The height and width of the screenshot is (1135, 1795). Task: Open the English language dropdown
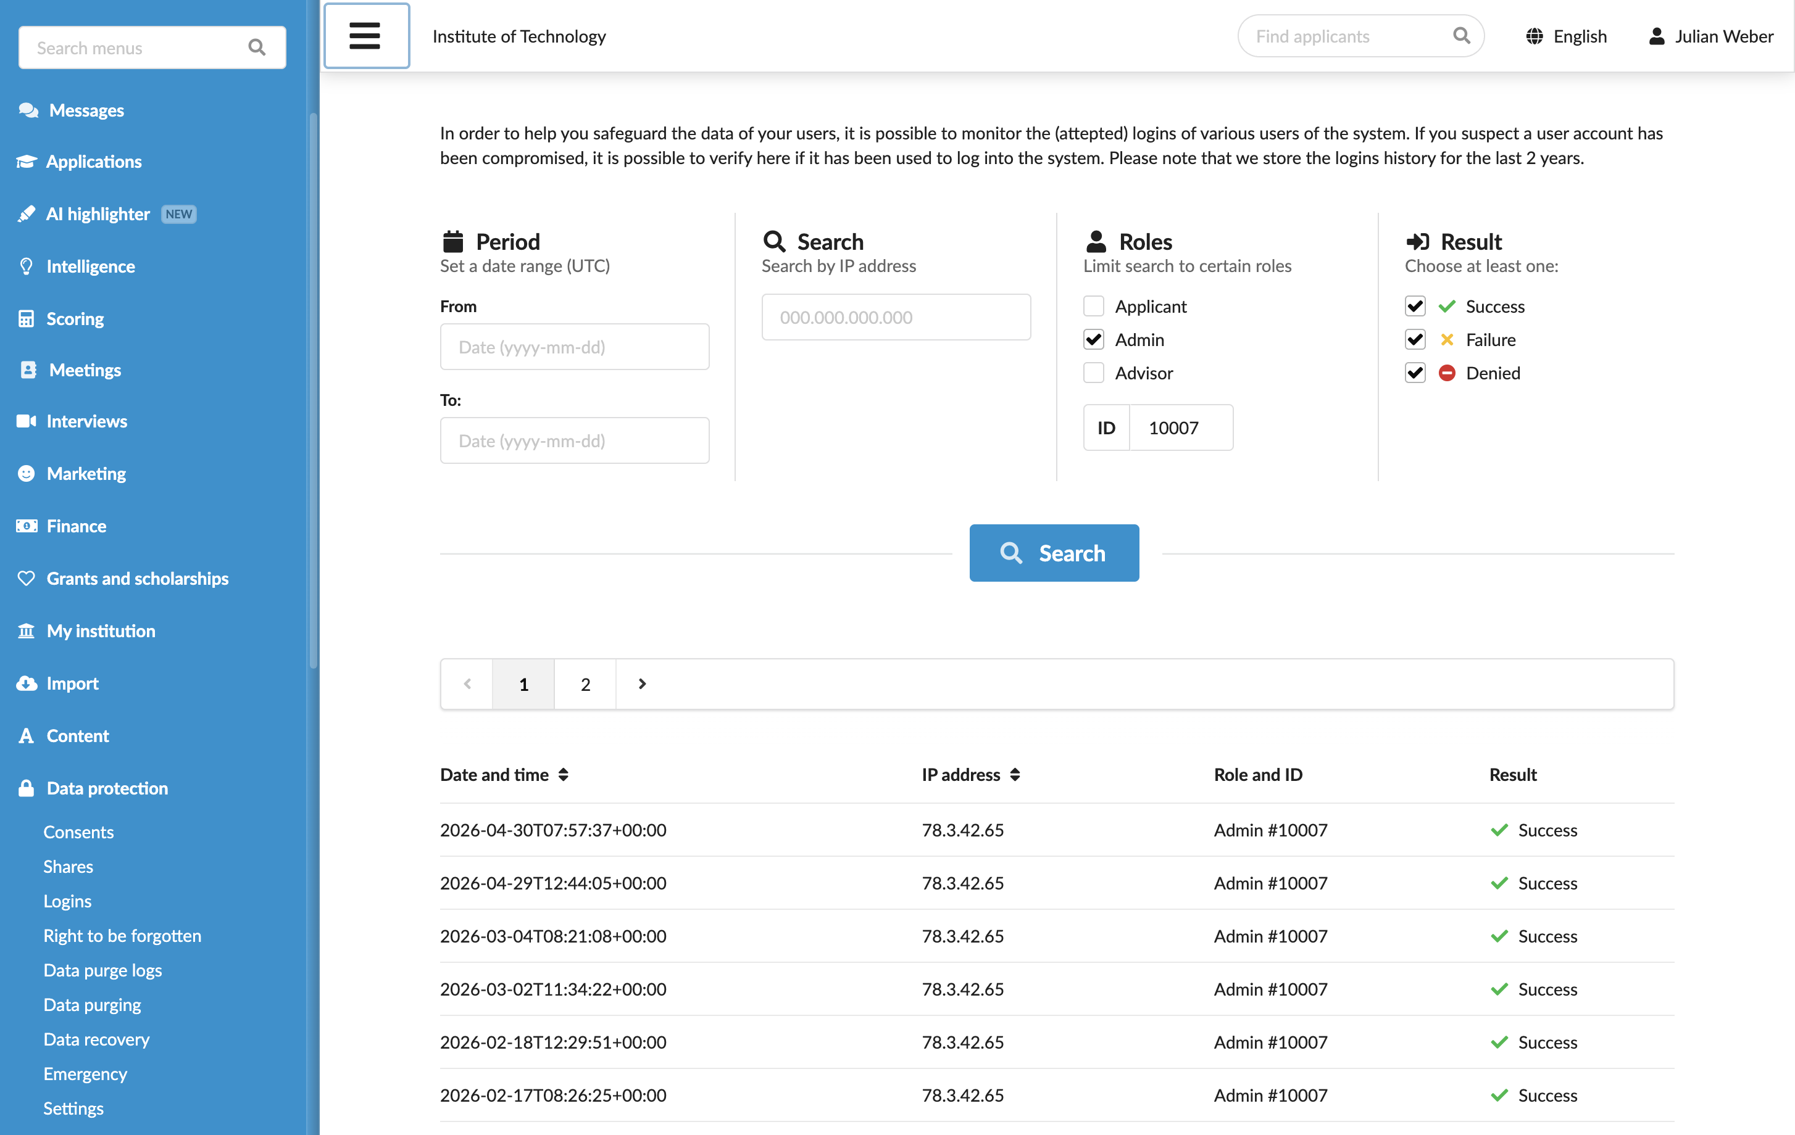[x=1566, y=36]
